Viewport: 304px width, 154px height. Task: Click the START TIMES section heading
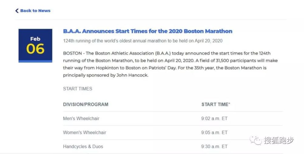78,89
